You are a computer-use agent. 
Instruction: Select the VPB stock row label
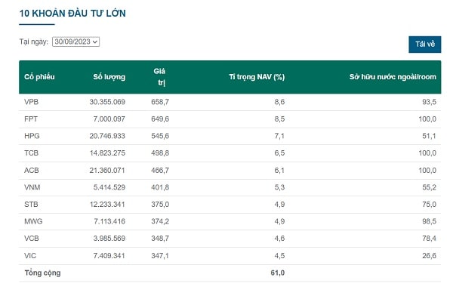31,102
